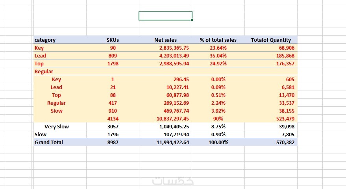Image resolution: width=346 pixels, height=189 pixels.
Task: Click the selected empty cell with green border
Action: click(x=165, y=16)
